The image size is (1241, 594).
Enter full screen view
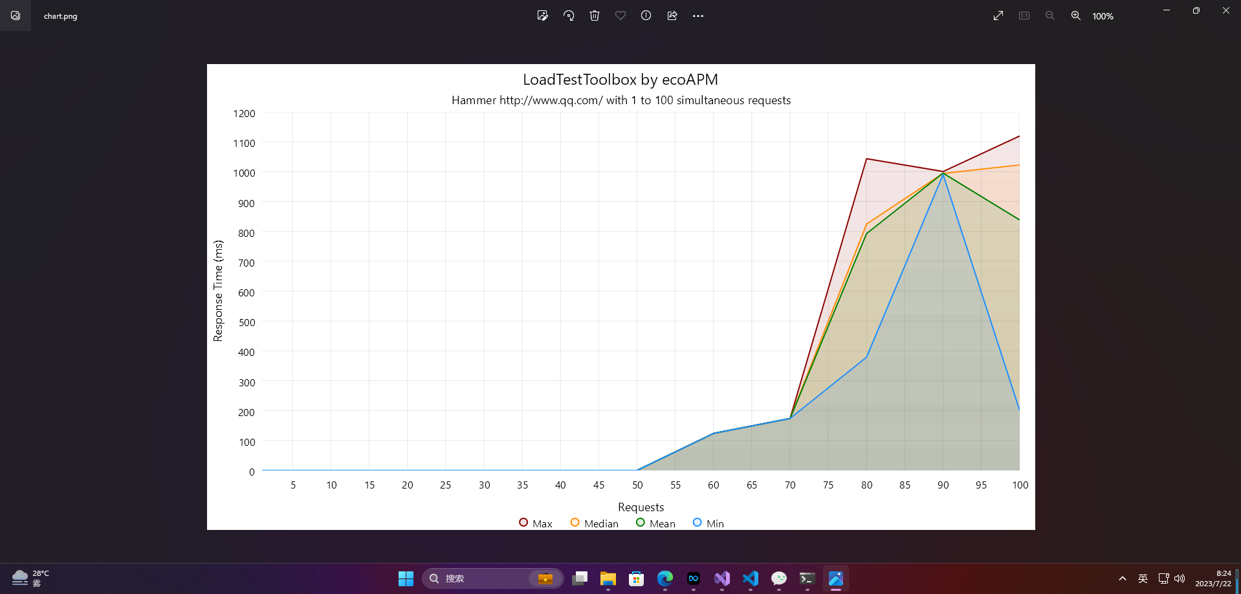(x=998, y=16)
